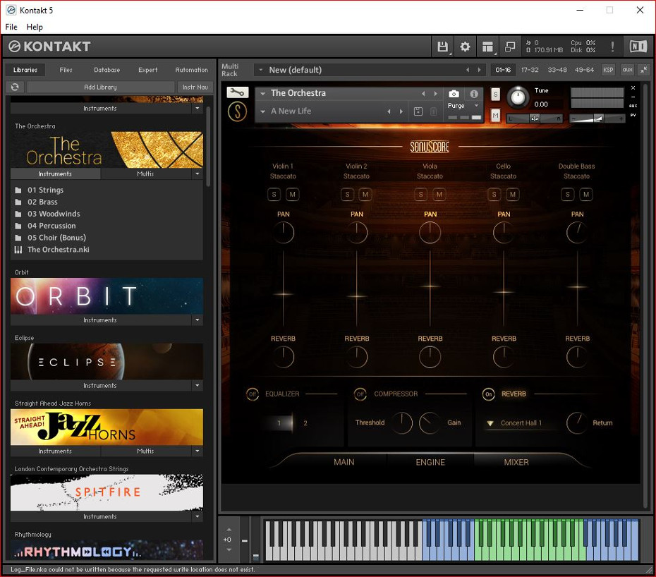Screen dimensions: 656x577
Task: Show The Orchestra Multis list
Action: 145,174
